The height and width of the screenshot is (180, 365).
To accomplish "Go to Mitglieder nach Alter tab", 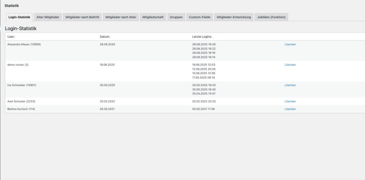I will click(121, 17).
